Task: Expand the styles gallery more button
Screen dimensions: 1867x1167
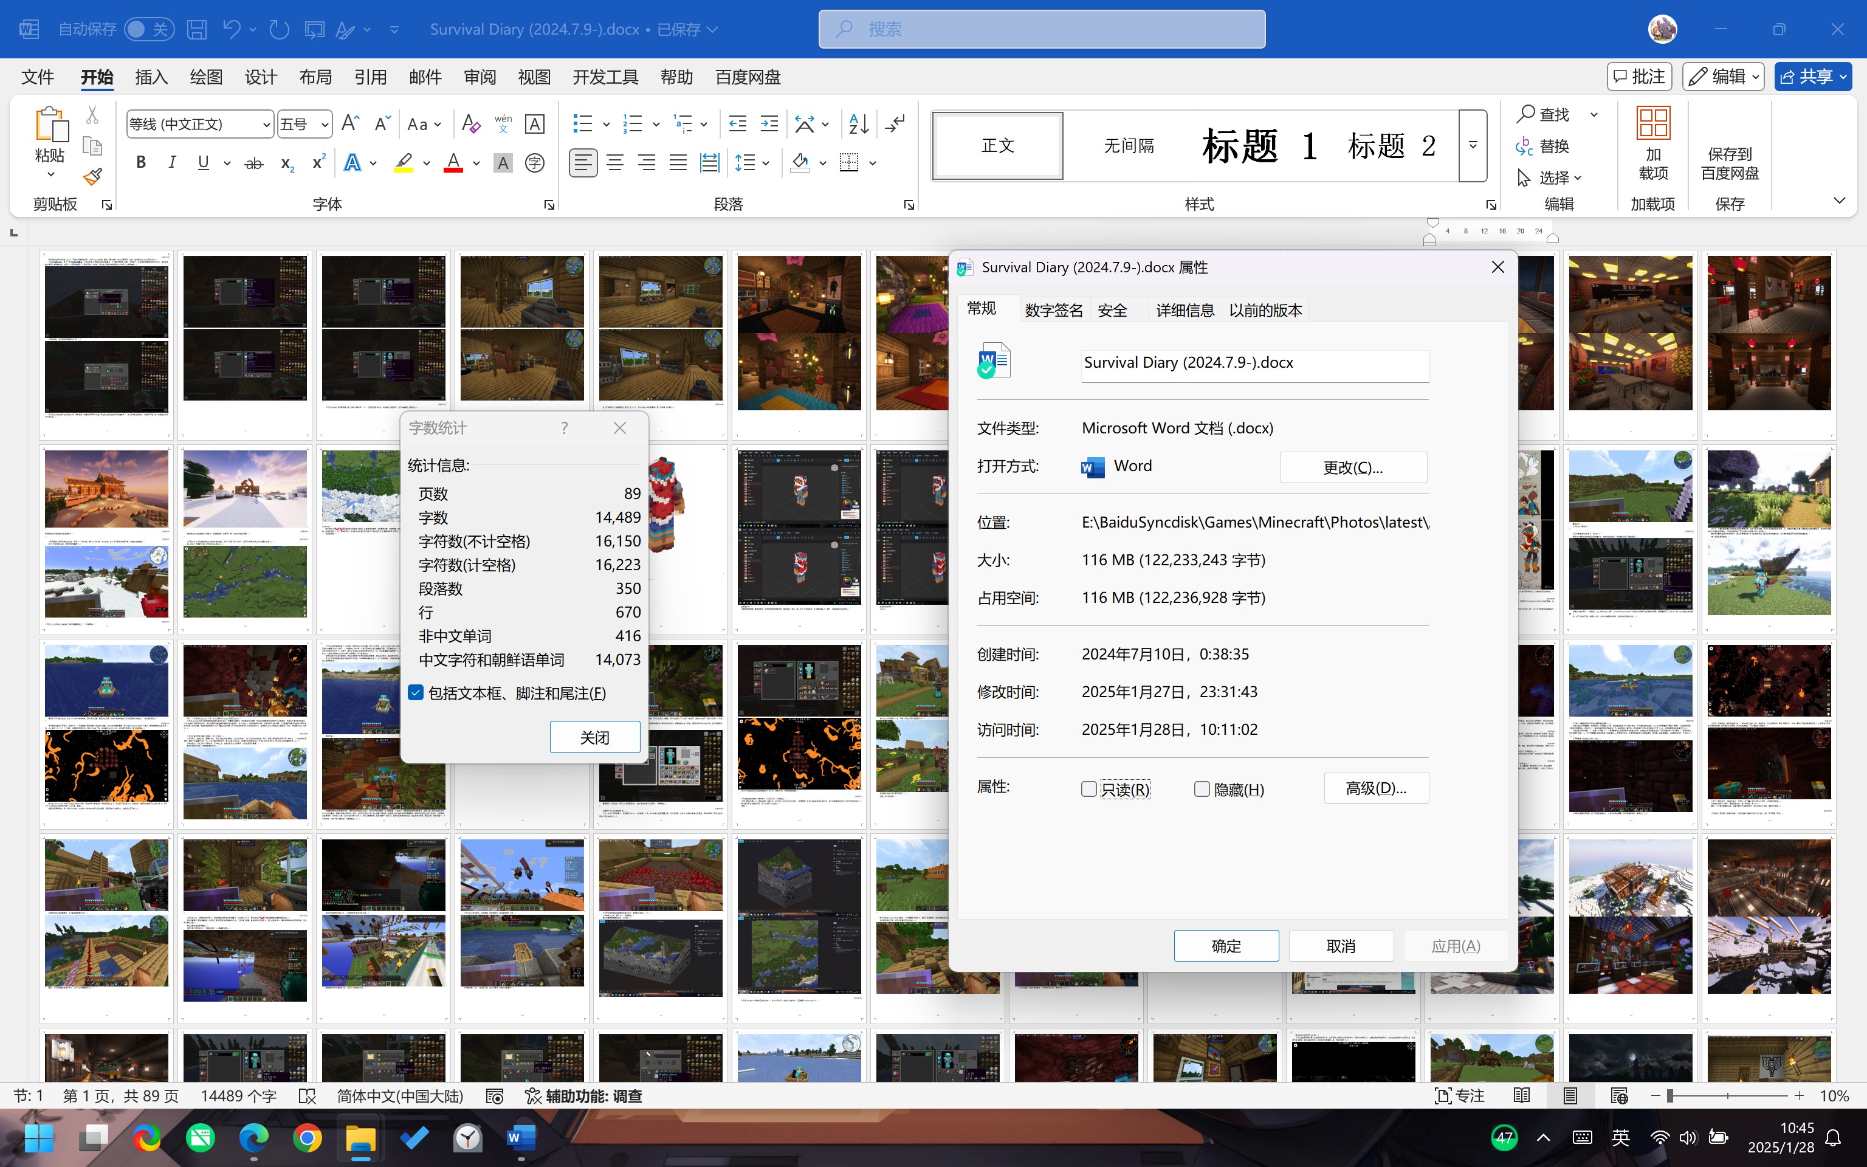Action: (x=1472, y=145)
